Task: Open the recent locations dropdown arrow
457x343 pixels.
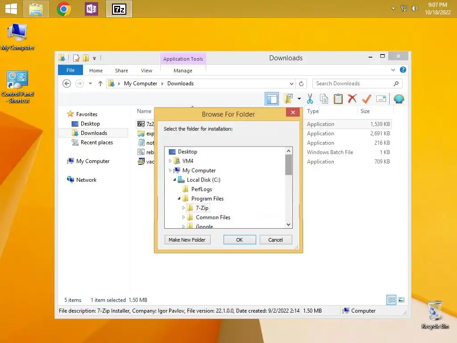Action: pyautogui.click(x=90, y=84)
